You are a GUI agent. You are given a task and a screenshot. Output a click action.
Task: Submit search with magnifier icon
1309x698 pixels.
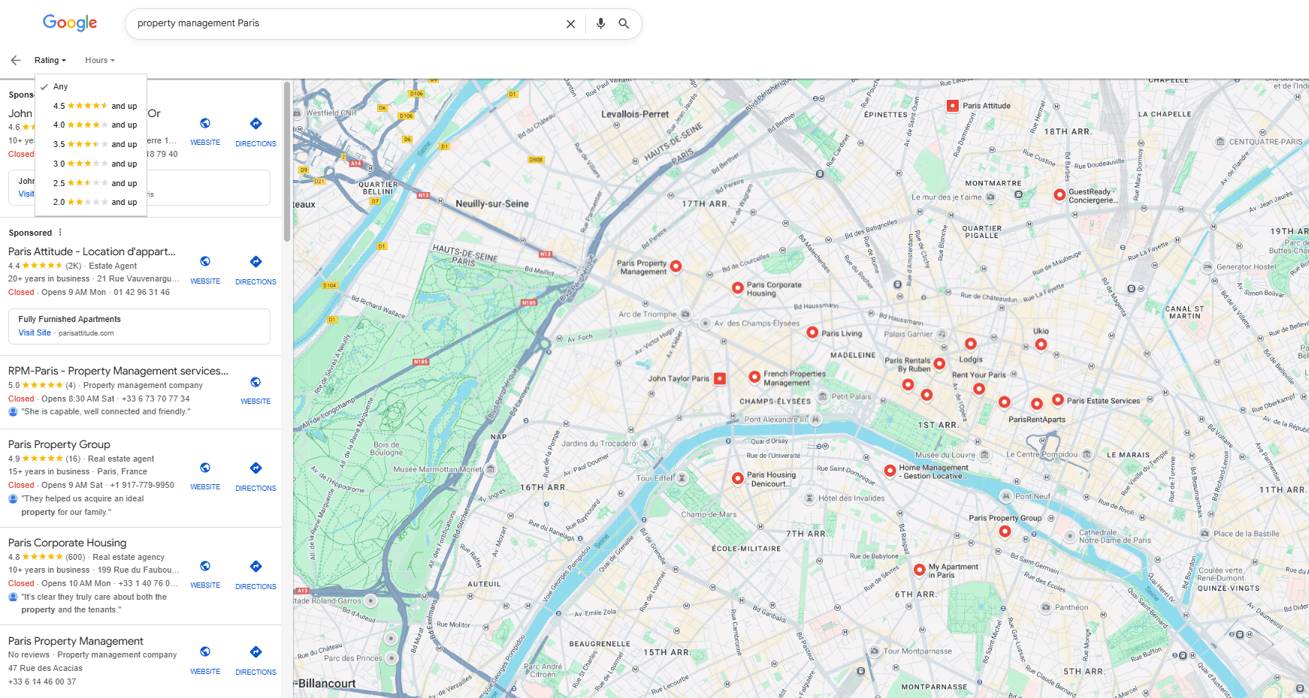[624, 23]
